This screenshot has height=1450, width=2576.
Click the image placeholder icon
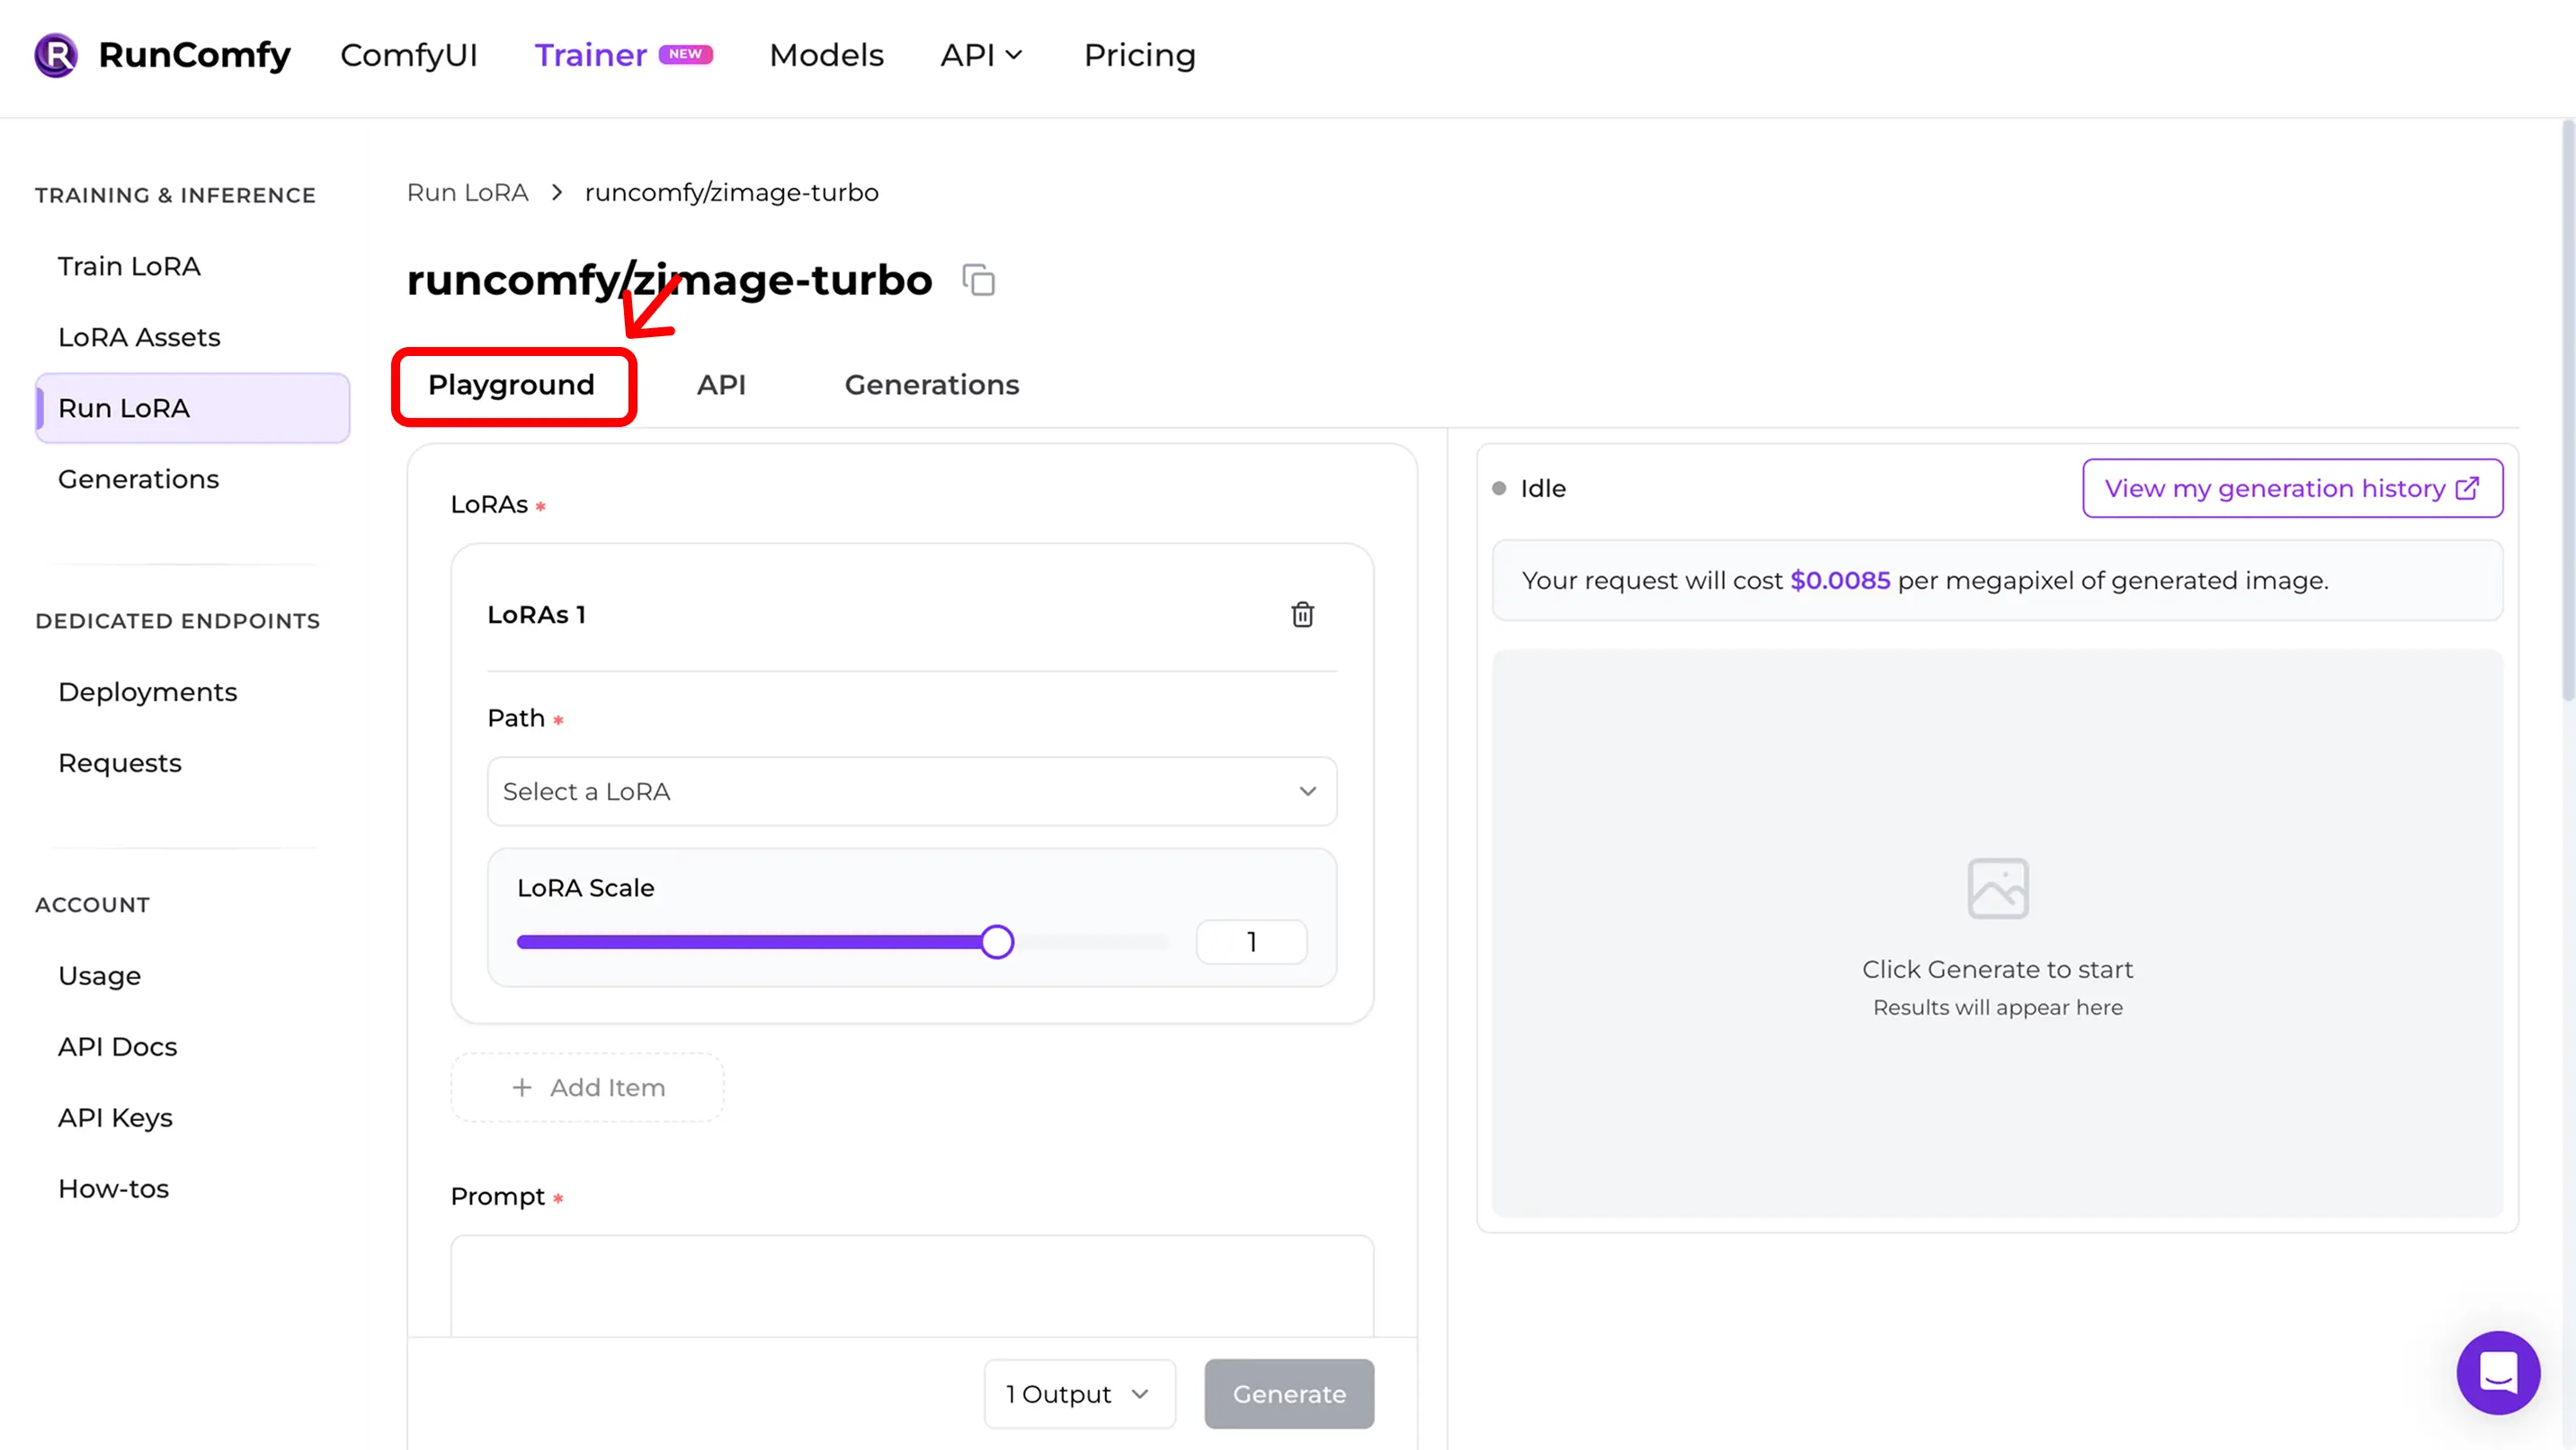pos(1997,888)
